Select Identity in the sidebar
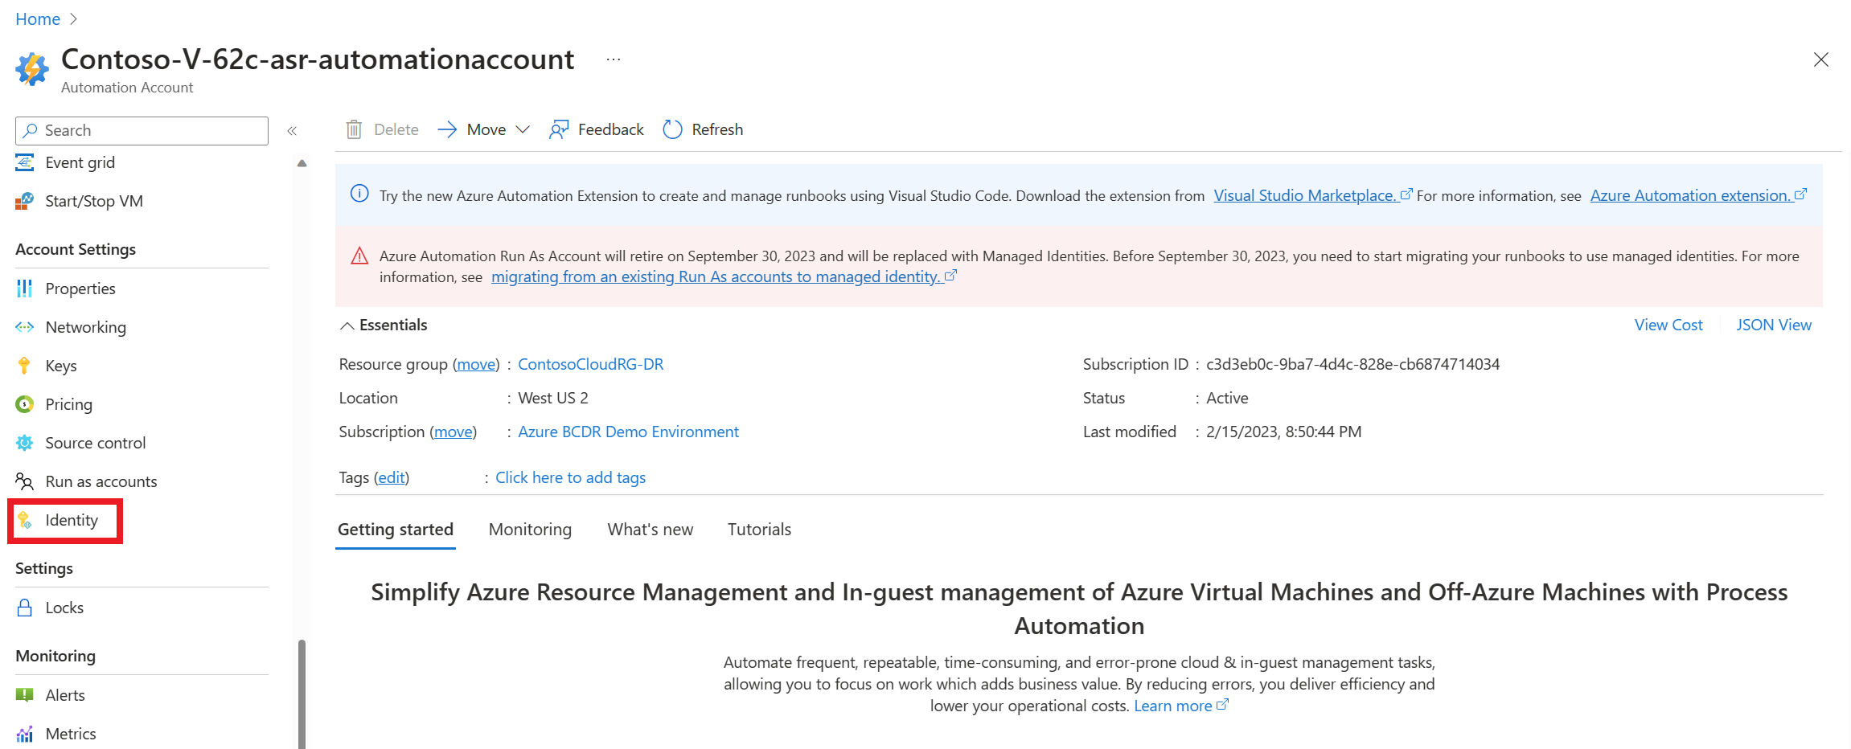Viewport: 1851px width, 749px height. tap(71, 521)
